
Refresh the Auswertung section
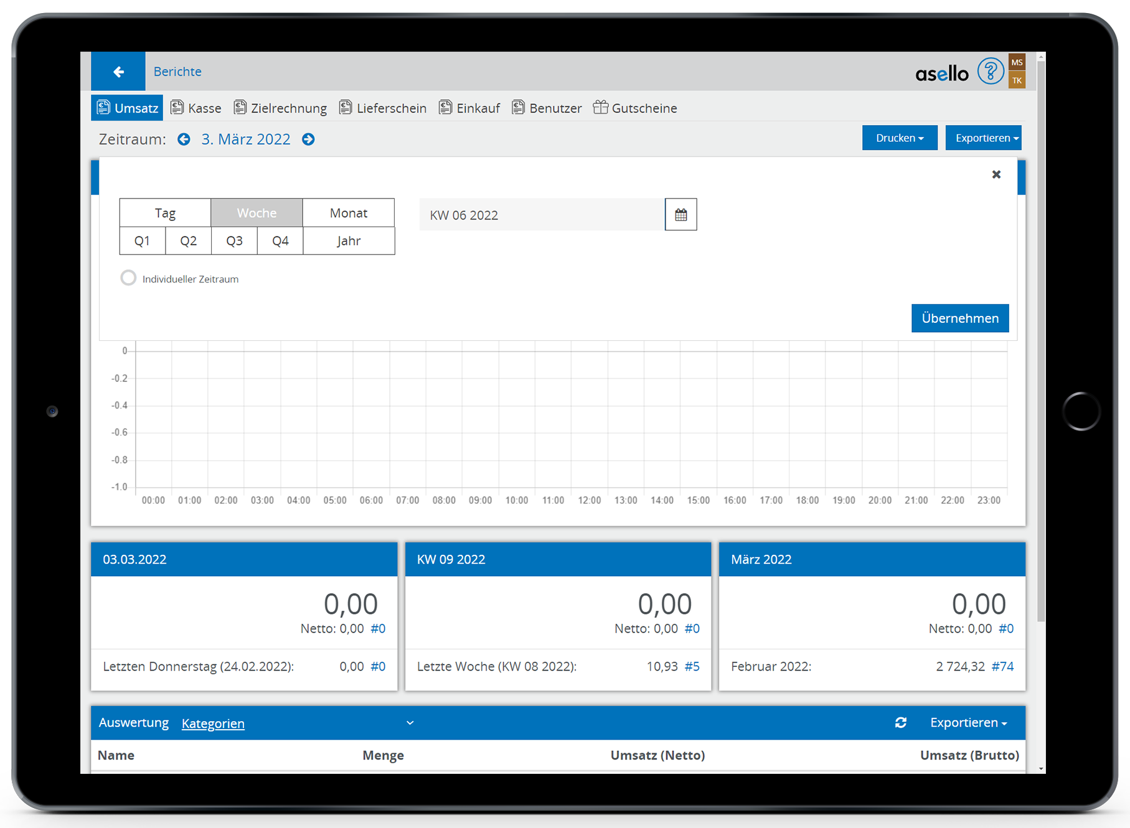coord(900,722)
